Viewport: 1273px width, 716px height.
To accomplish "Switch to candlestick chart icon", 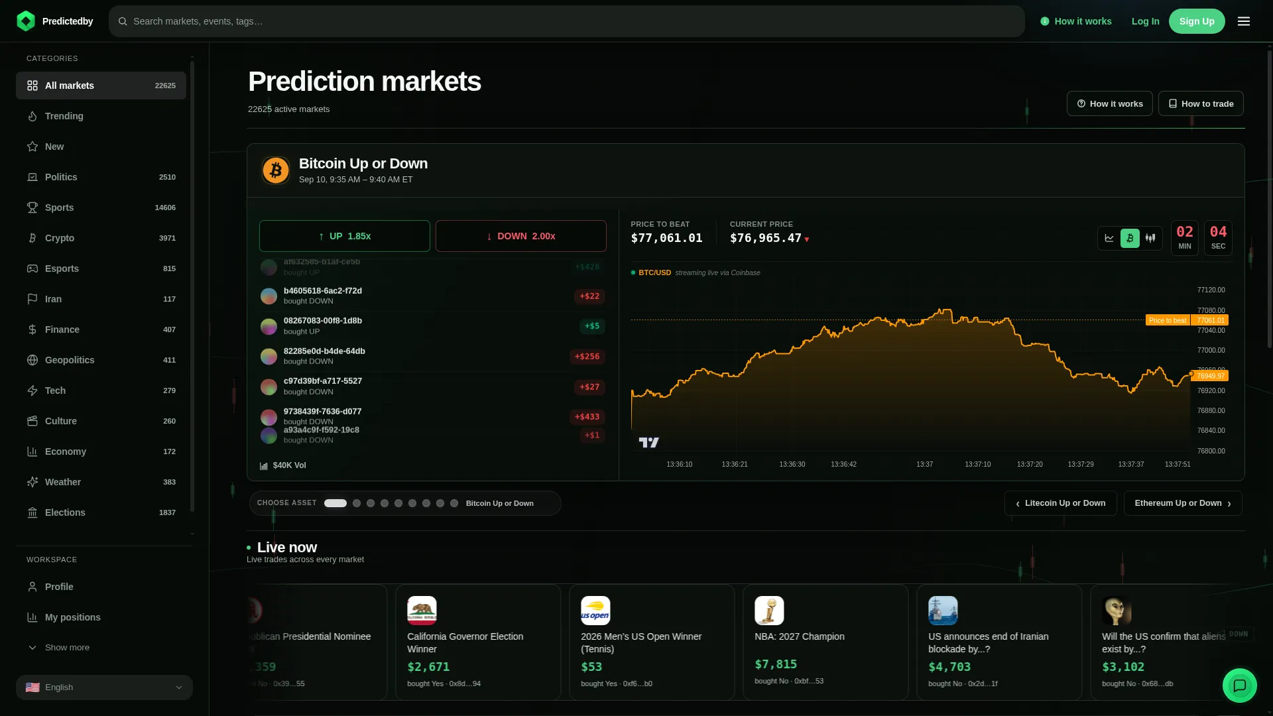I will [x=1150, y=238].
